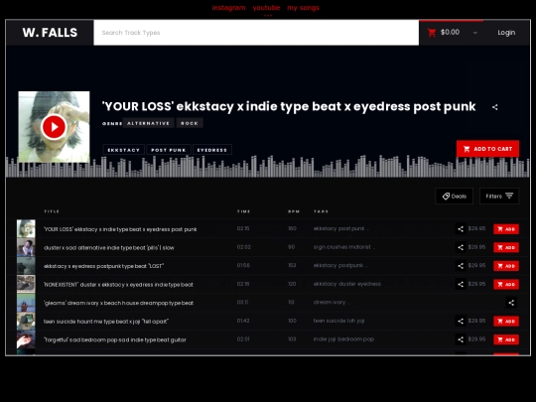Add 'NONEXISTENT' beat to cart
This screenshot has width=536, height=402.
(506, 285)
